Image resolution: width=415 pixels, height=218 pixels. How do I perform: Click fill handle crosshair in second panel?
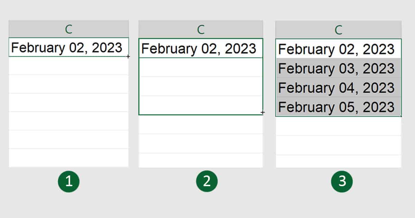coord(263,112)
